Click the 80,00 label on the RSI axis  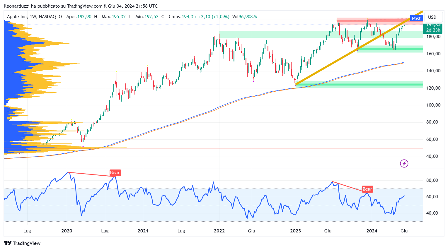tap(432, 180)
